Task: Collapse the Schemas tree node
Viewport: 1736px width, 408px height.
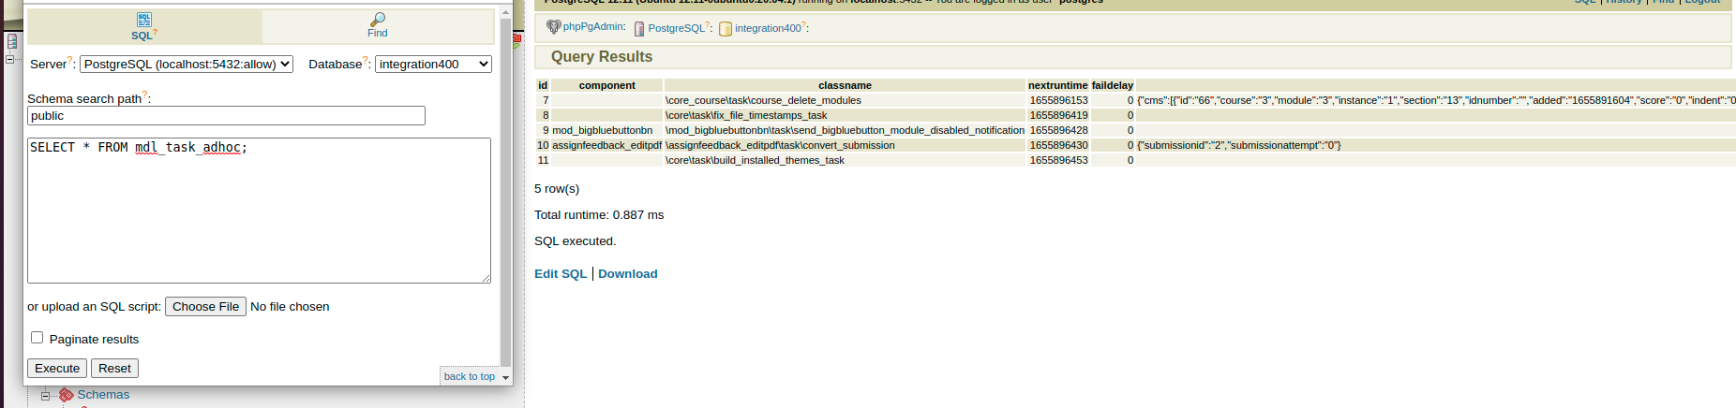Action: coord(45,396)
